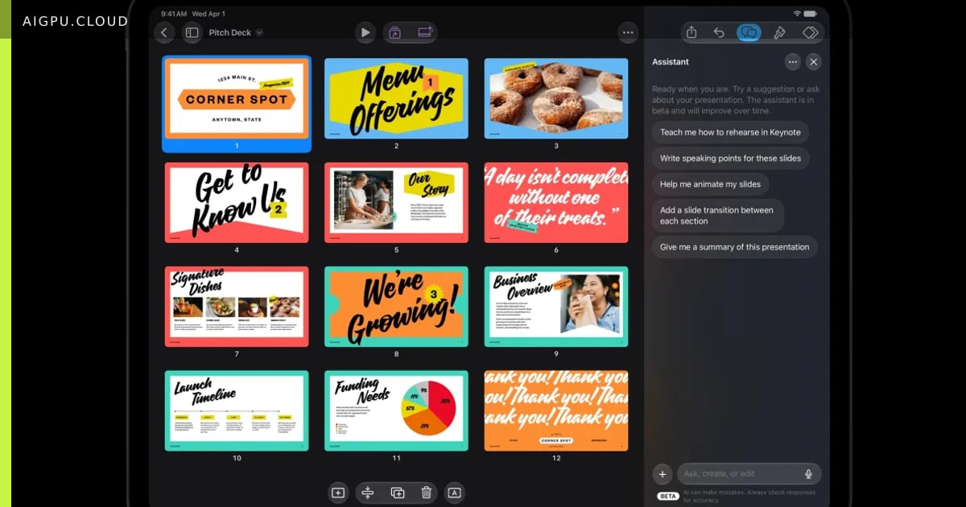Toggle the Assistant panel button

click(x=749, y=33)
